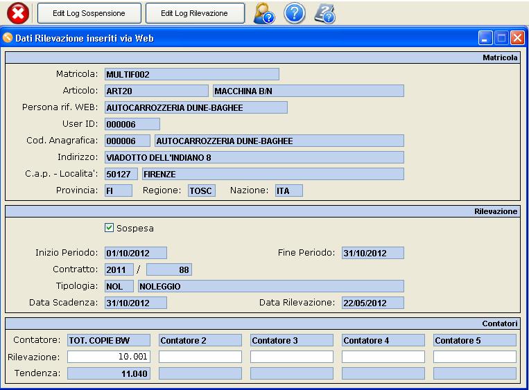Click Rilevazione input under Contatore 2
The height and width of the screenshot is (390, 529).
(x=200, y=357)
